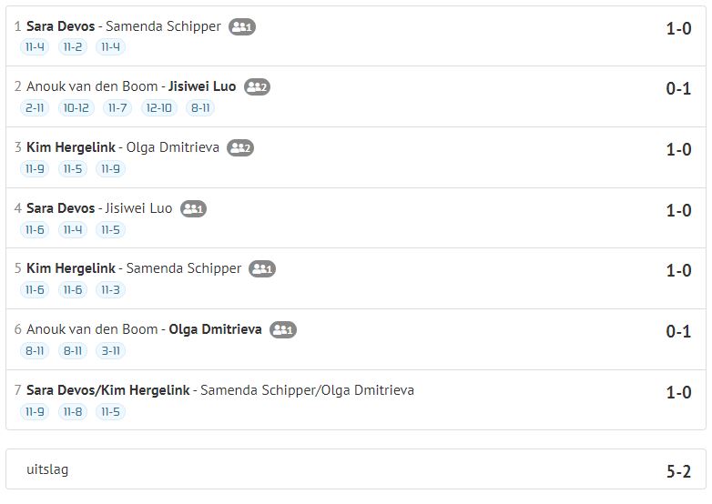This screenshot has height=504, width=712.
Task: Select the 12-10 set score badge
Action: click(159, 108)
